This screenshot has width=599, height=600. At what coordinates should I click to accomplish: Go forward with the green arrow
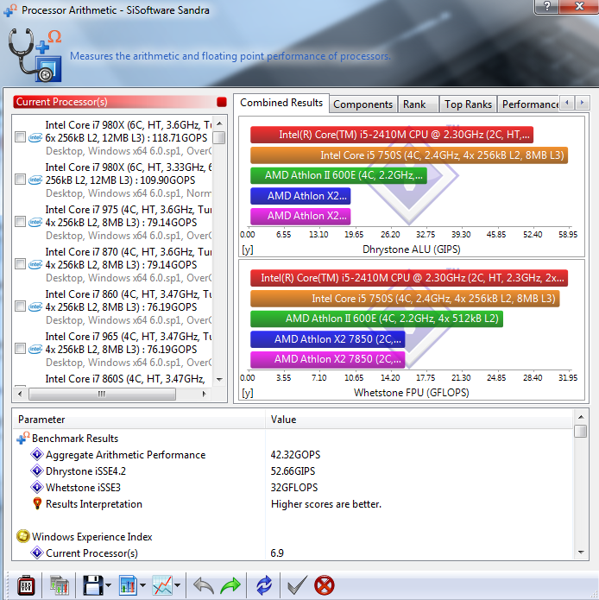(x=230, y=585)
